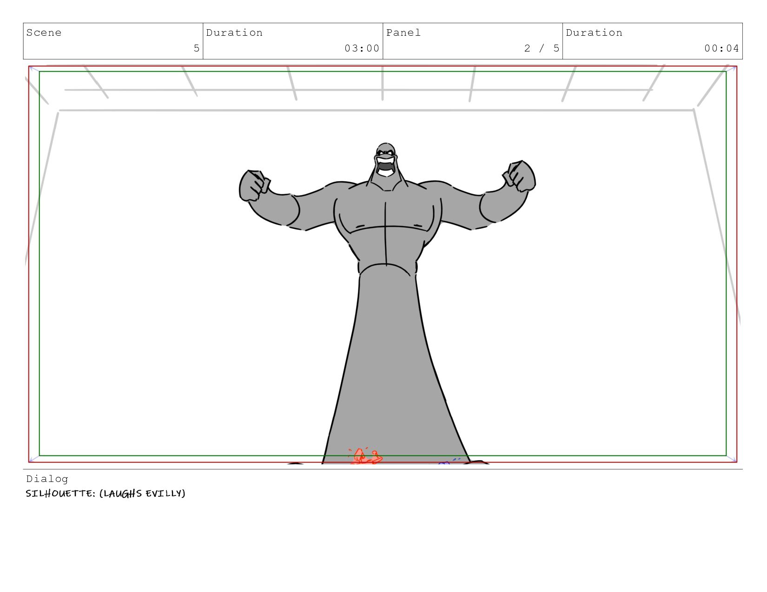Viewport: 767px width, 592px height.
Task: Click the storyboard panel drawing thumbnail
Action: pyautogui.click(x=383, y=264)
